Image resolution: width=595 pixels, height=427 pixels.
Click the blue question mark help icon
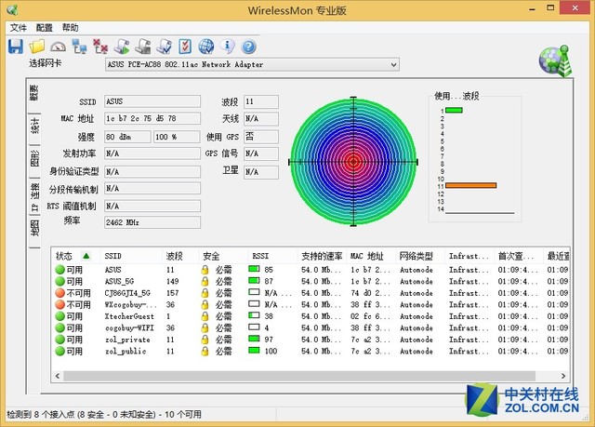point(248,47)
